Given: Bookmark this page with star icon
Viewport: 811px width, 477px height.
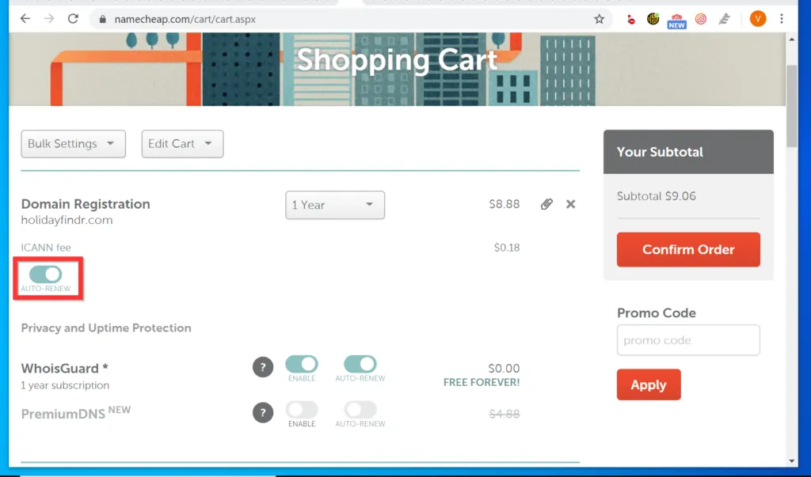Looking at the screenshot, I should [x=599, y=19].
